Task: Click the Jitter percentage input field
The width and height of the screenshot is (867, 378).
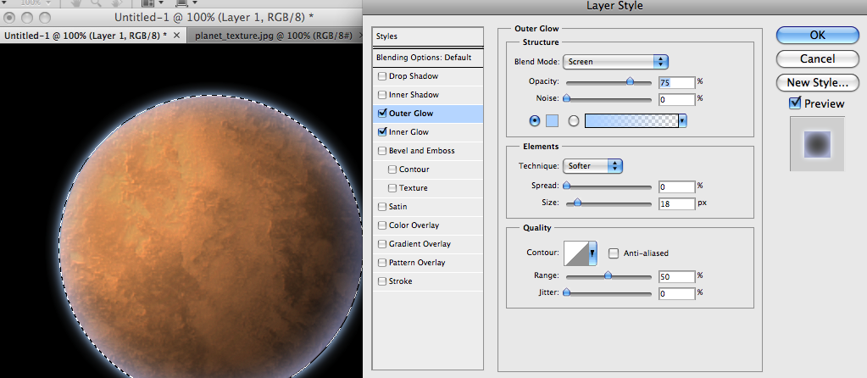Action: click(x=677, y=293)
